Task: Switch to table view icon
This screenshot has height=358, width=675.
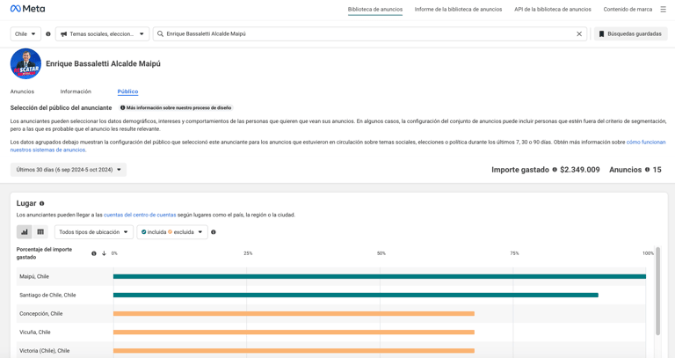Action: click(x=40, y=231)
